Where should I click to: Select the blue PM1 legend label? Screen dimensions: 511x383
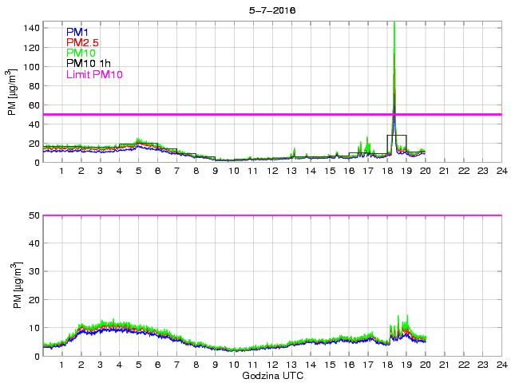tap(78, 32)
